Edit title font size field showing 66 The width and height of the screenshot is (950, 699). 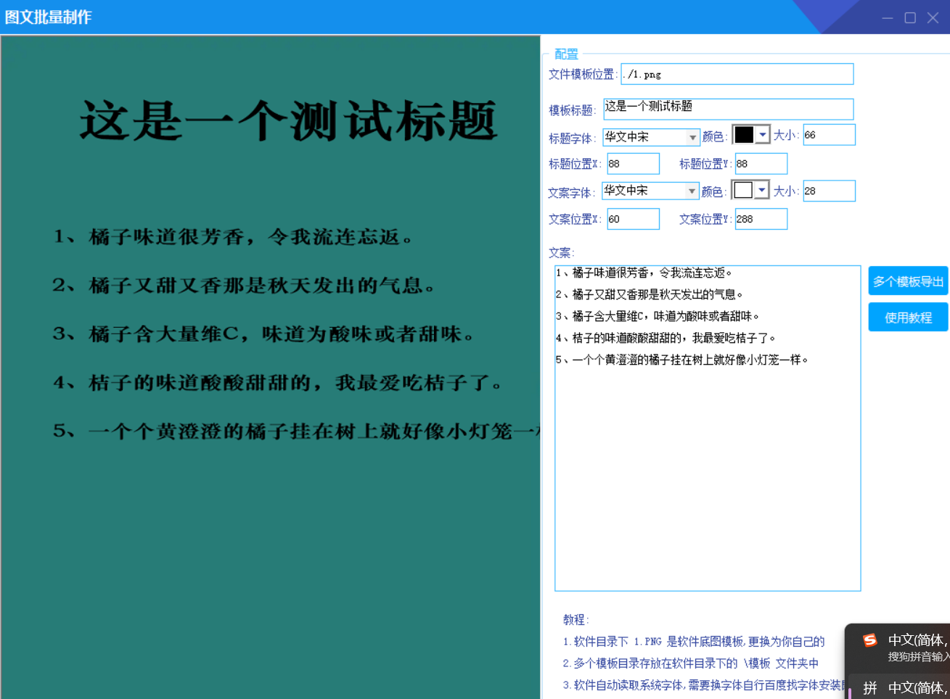tap(829, 135)
